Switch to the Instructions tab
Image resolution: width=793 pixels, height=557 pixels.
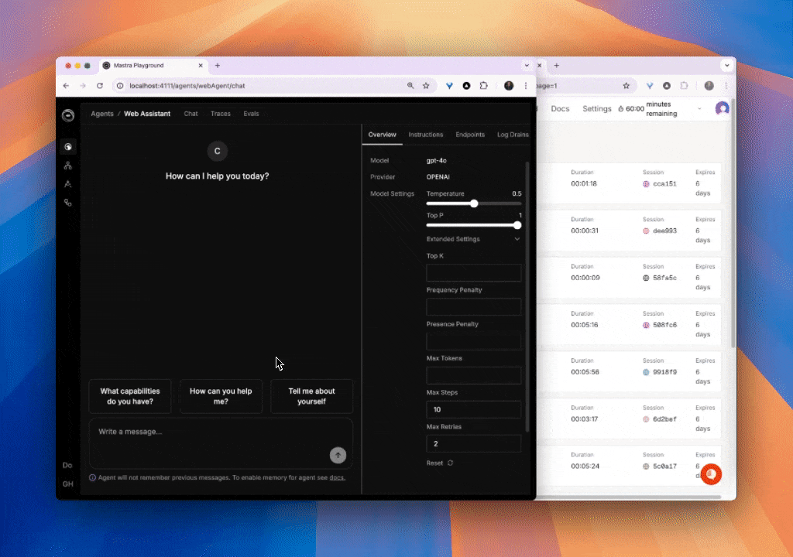[425, 133]
